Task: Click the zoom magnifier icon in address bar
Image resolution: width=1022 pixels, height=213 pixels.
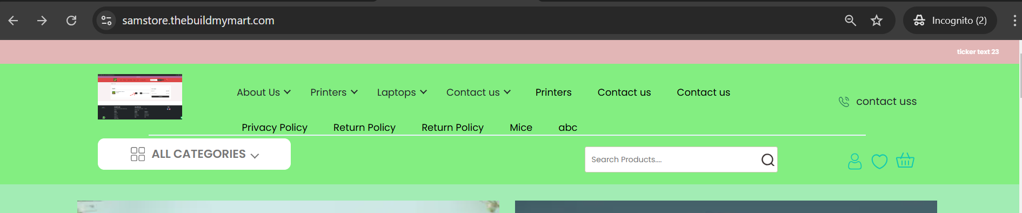Action: (x=850, y=21)
